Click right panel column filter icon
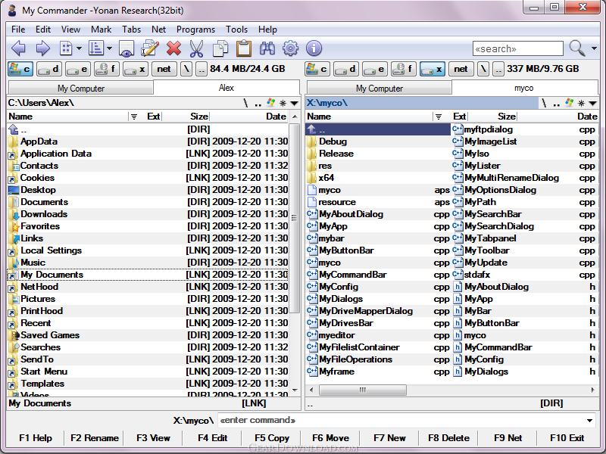This screenshot has width=606, height=454. point(439,117)
